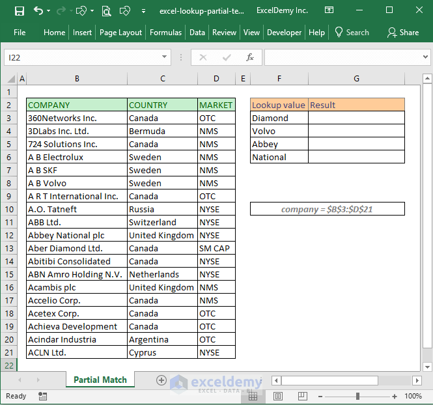
Task: Click the Abbey National plc cell
Action: (x=77, y=235)
